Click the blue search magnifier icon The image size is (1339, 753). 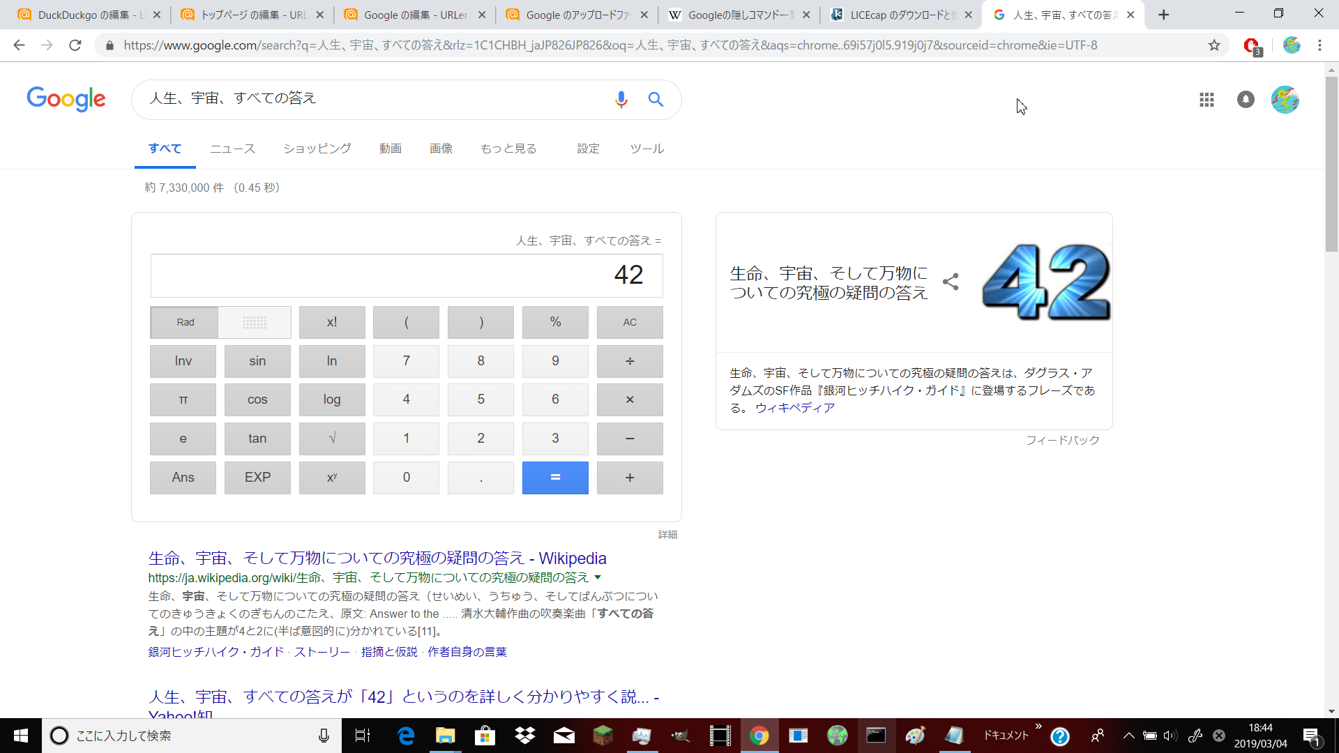[x=656, y=99]
